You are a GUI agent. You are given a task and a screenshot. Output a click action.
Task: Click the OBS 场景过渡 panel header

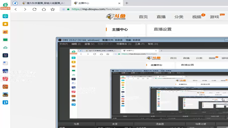click(201, 124)
